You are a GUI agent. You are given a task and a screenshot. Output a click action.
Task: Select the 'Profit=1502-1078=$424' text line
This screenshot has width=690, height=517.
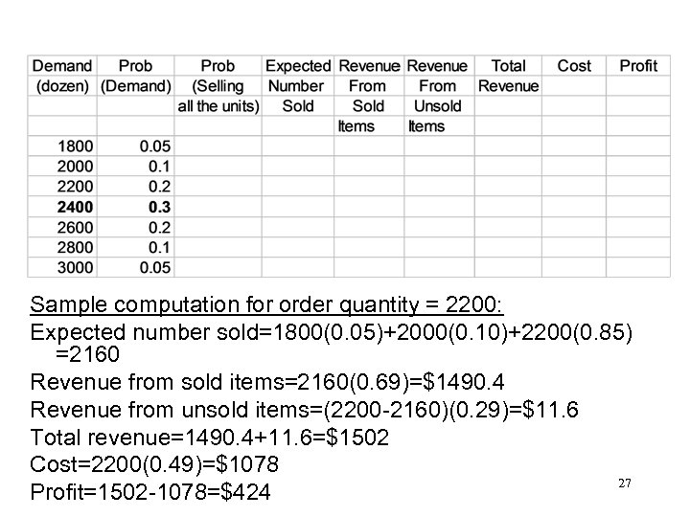150,494
